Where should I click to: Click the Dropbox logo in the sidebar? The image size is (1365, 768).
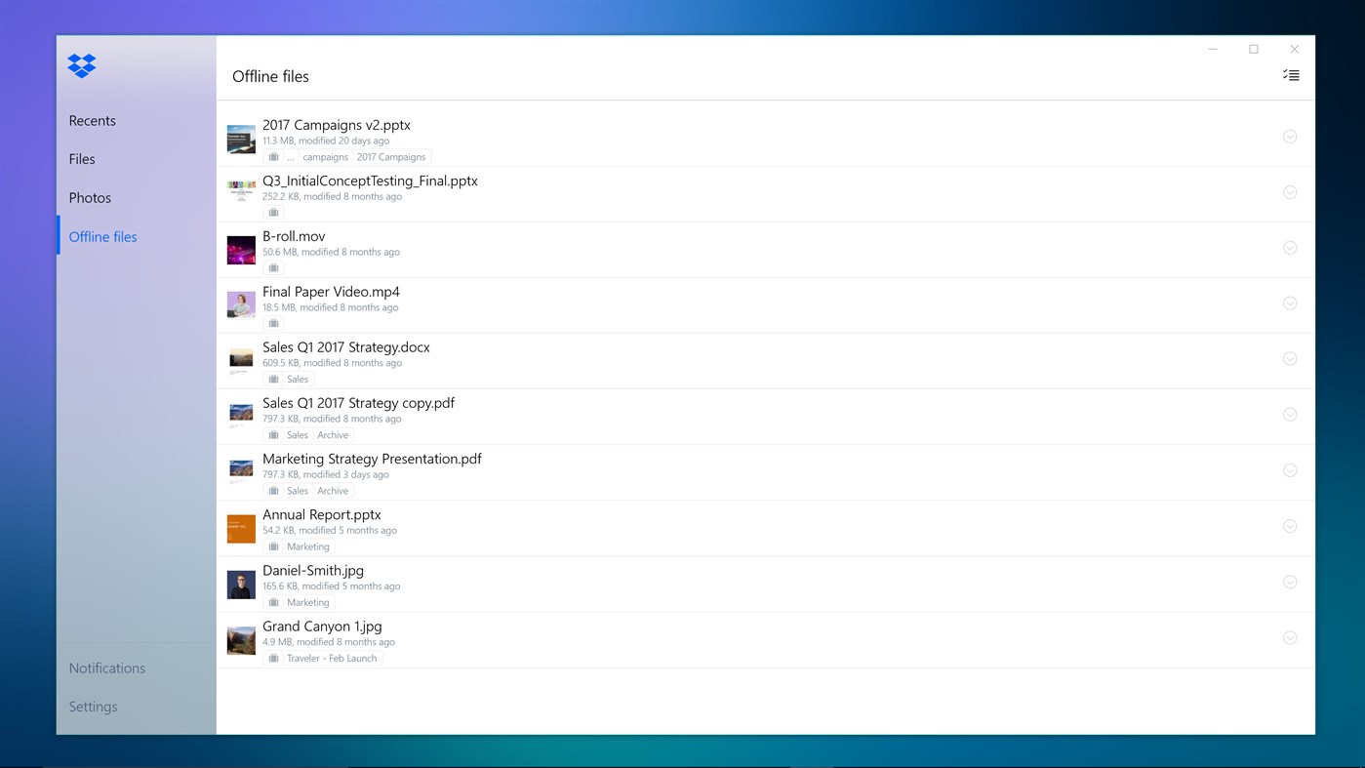pyautogui.click(x=81, y=65)
